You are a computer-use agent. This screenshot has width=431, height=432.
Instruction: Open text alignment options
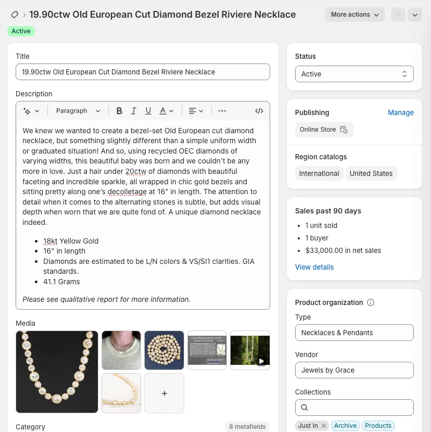pos(196,111)
